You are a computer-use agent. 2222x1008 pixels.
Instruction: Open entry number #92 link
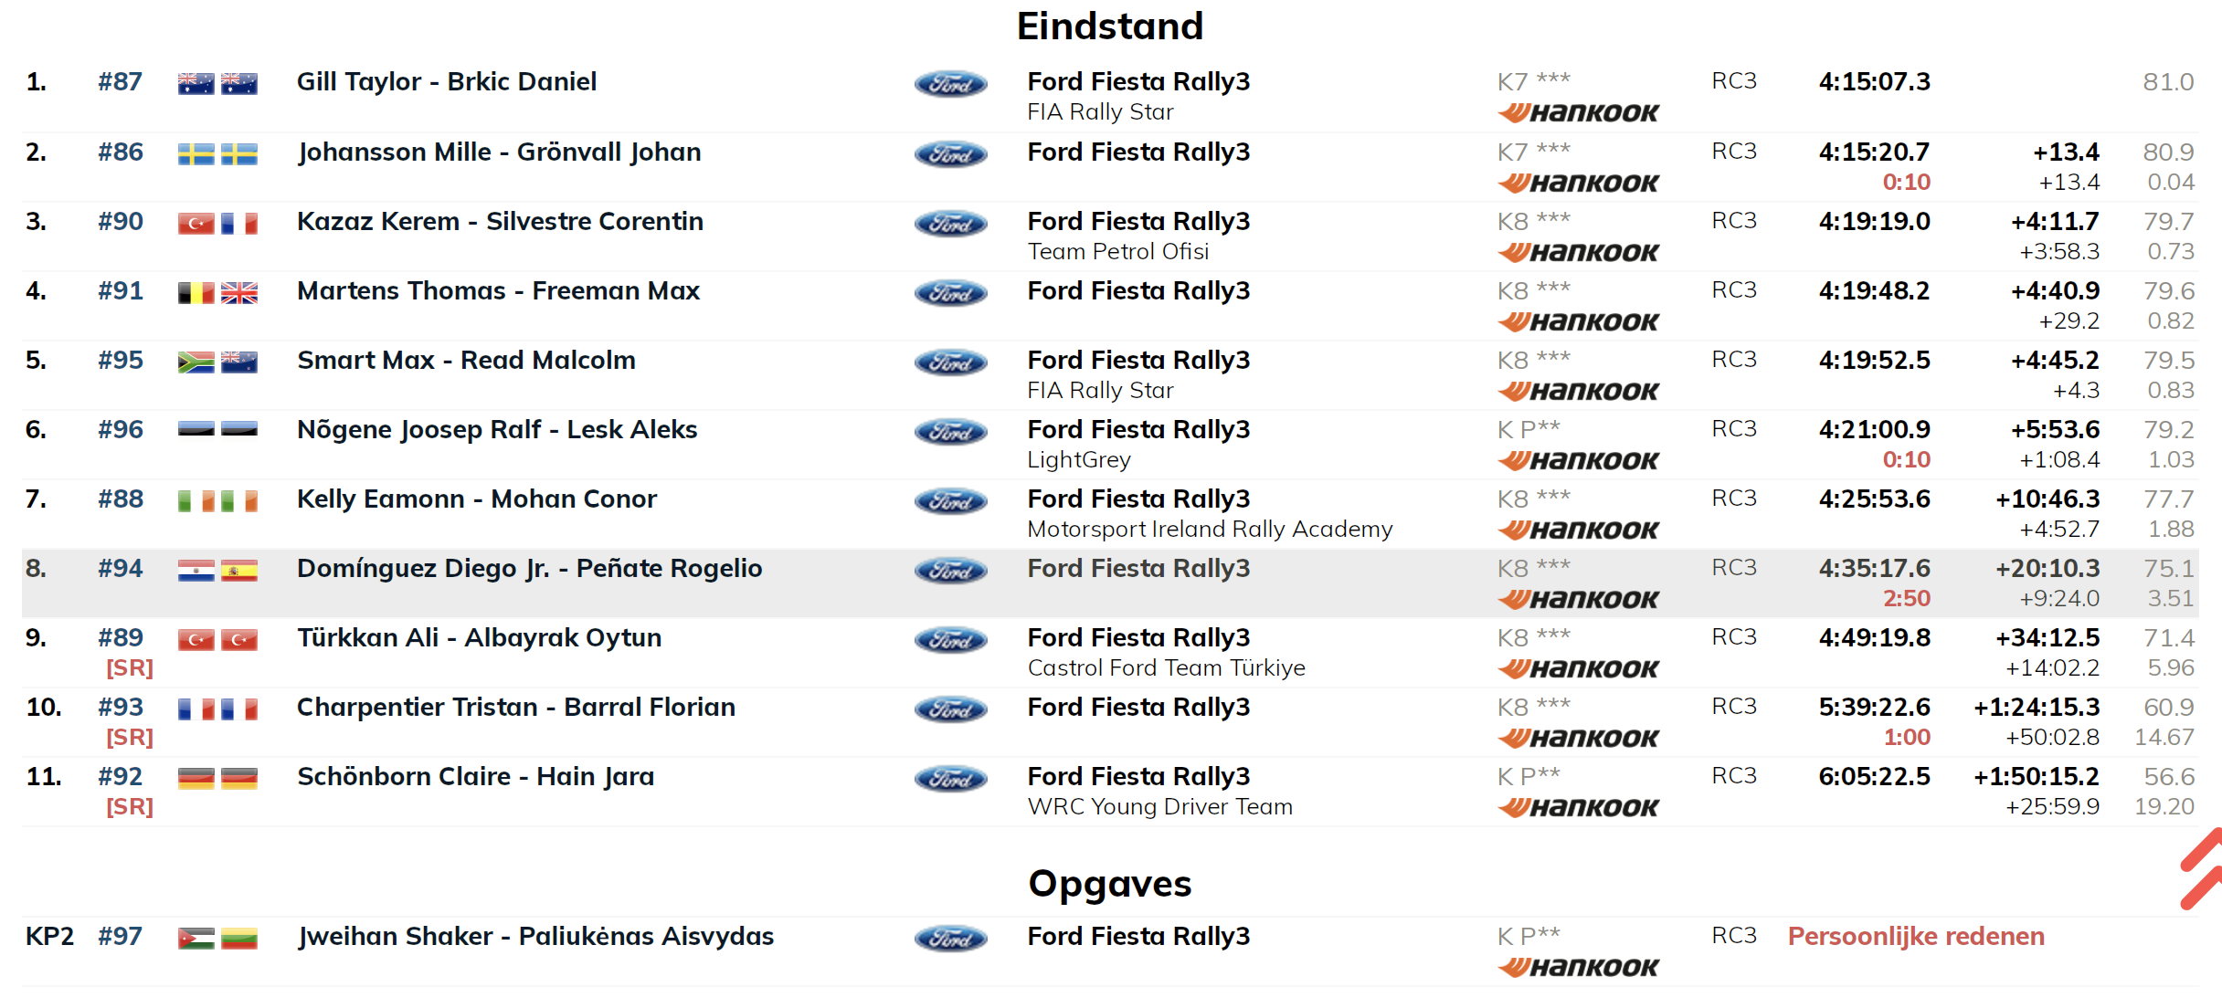pos(121,777)
